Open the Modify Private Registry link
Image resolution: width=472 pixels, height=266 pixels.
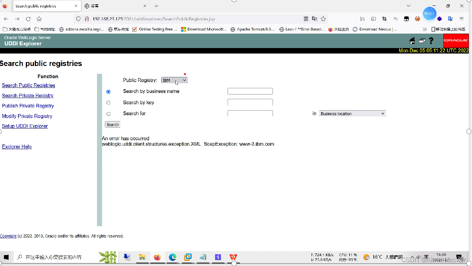click(27, 116)
